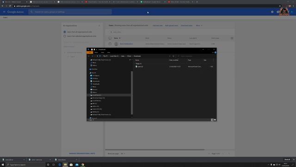Open File Explorer from taskbar
Screen dimensions: 296x167
click(65, 165)
